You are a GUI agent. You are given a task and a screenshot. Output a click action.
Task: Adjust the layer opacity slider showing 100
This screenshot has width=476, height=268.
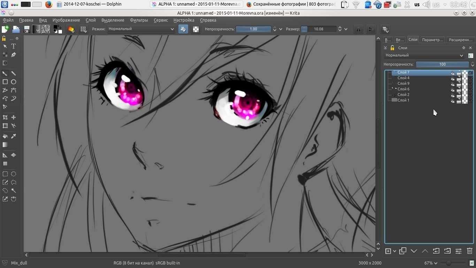tap(442, 64)
